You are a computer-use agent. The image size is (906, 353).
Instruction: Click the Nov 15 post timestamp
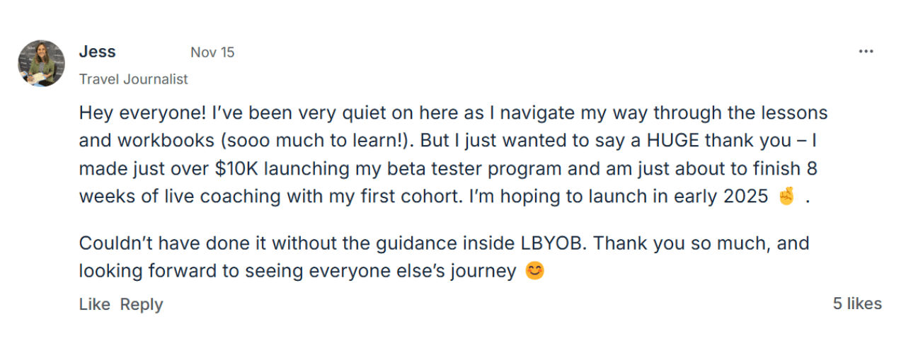point(212,52)
